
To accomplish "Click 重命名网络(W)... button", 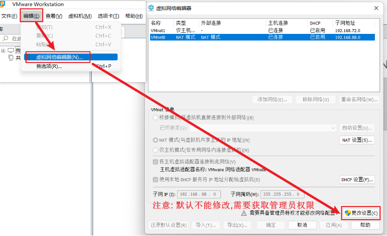I will pyautogui.click(x=359, y=100).
